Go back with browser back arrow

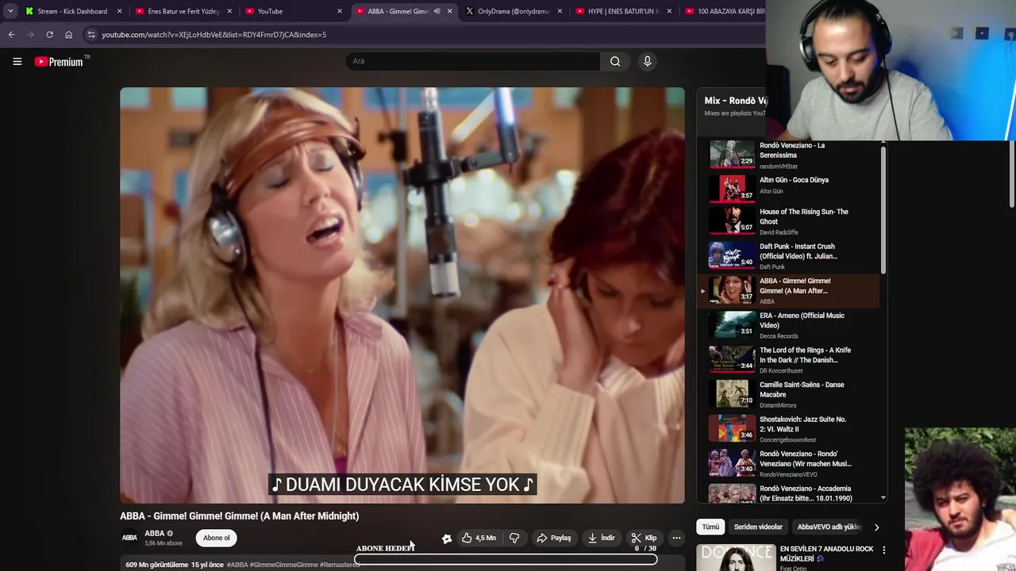click(11, 35)
